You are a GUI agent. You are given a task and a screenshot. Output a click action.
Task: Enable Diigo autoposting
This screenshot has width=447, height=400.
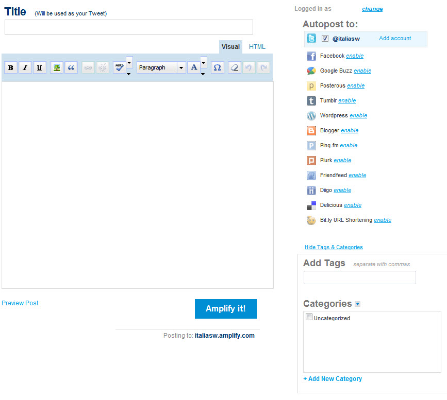point(342,190)
